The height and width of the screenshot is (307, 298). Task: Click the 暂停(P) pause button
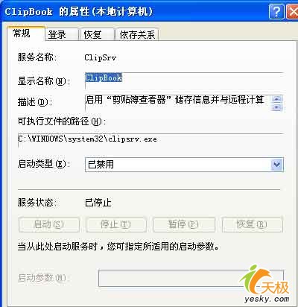(184, 224)
